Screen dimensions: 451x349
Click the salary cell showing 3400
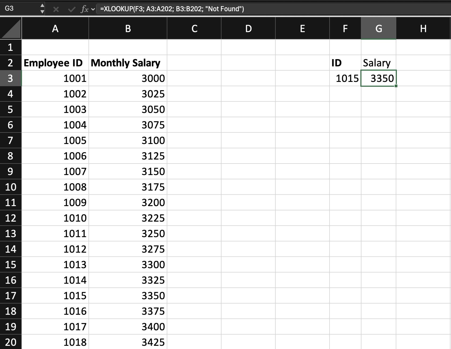coord(128,327)
